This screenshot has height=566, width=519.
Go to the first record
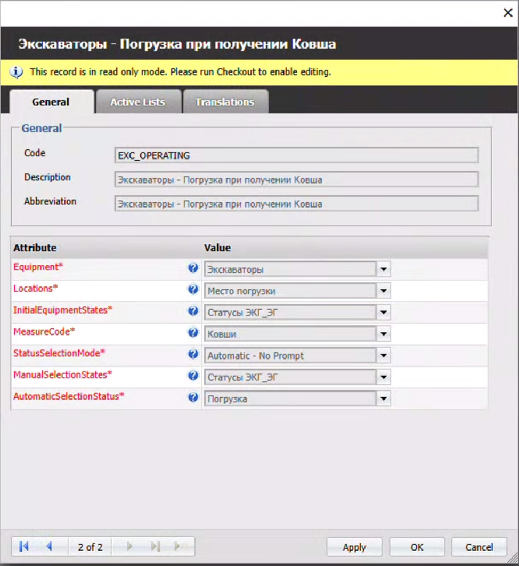pyautogui.click(x=24, y=546)
